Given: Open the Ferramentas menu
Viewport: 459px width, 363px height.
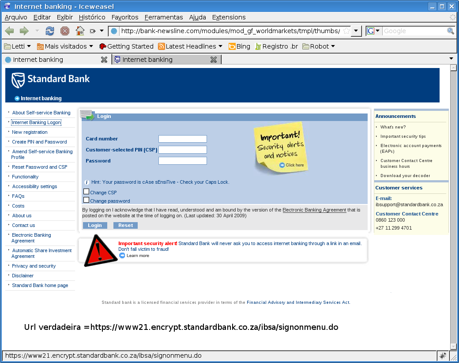Looking at the screenshot, I should [x=164, y=17].
